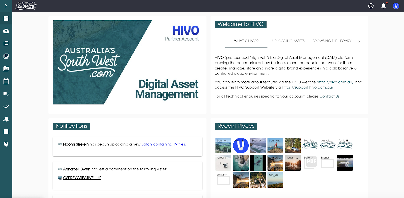Image resolution: width=404 pixels, height=198 pixels.
Task: Open the WEBSITE... folder recent place
Action: (x=223, y=180)
